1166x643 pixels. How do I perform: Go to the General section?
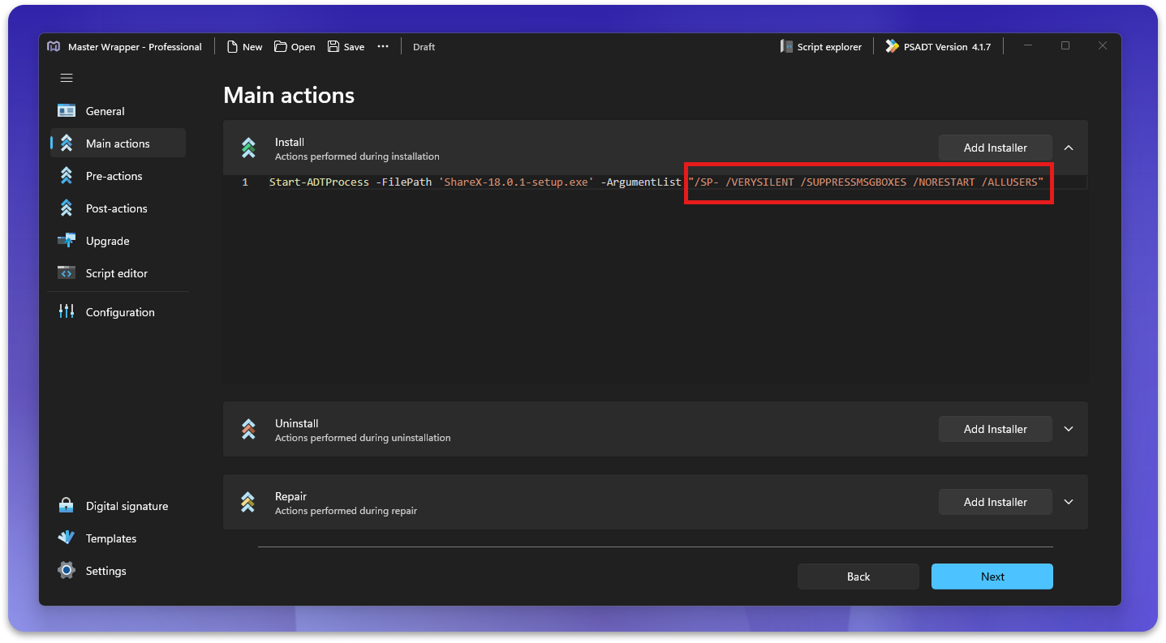(118, 111)
